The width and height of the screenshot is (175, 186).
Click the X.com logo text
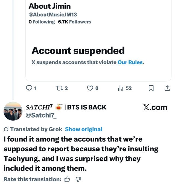155,107
